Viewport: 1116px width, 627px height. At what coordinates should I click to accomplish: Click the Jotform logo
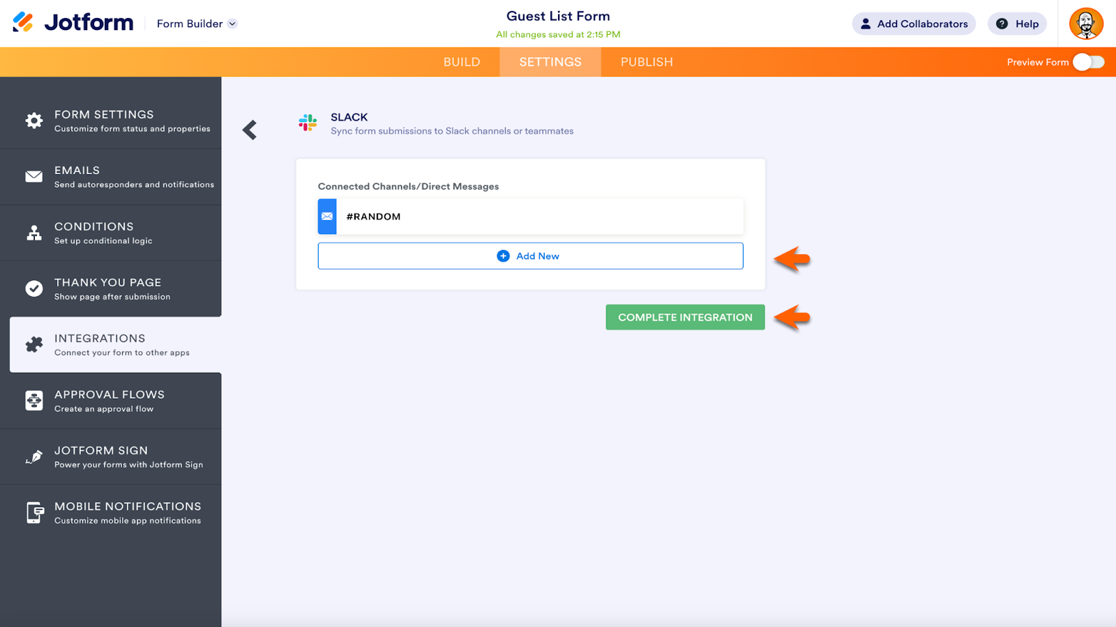click(x=73, y=23)
